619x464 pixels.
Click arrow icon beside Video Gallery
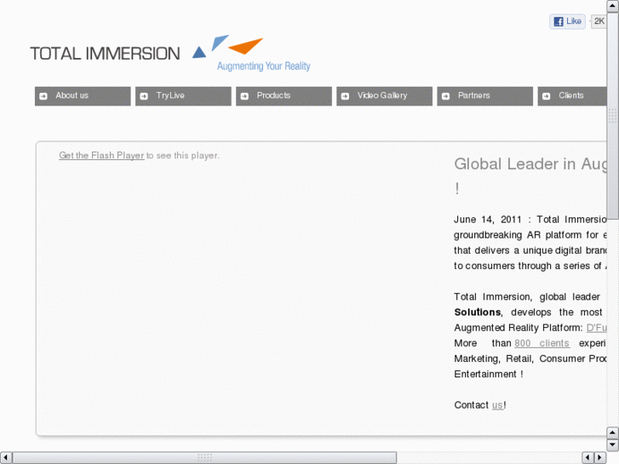tap(346, 96)
